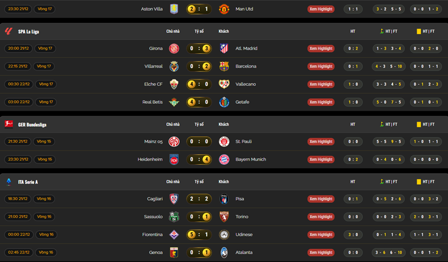This screenshot has height=262, width=448.
Task: Open highlights for Villarreal vs Barcelona
Action: [x=320, y=66]
